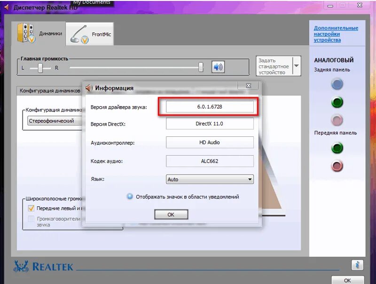Click the Версия драйвера звука label
Screen dimensions: 376x284
(119, 107)
